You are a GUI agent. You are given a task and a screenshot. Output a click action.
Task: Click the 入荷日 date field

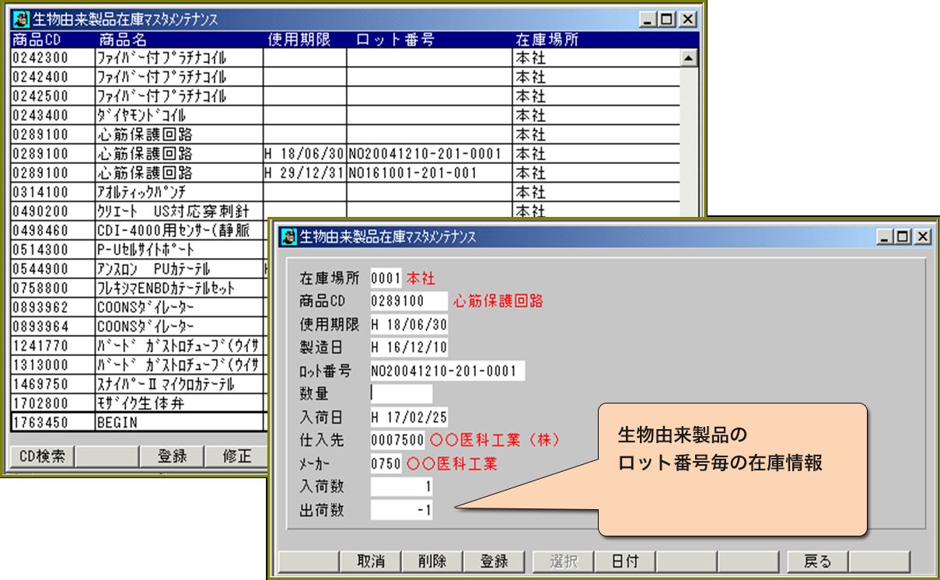click(x=409, y=418)
